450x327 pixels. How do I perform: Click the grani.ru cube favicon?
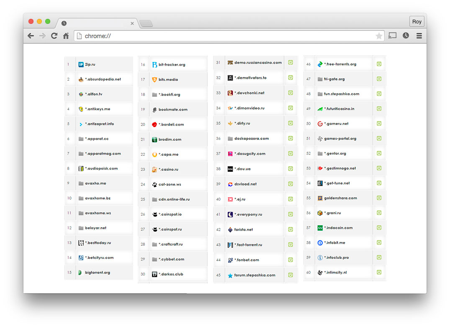[x=320, y=213]
